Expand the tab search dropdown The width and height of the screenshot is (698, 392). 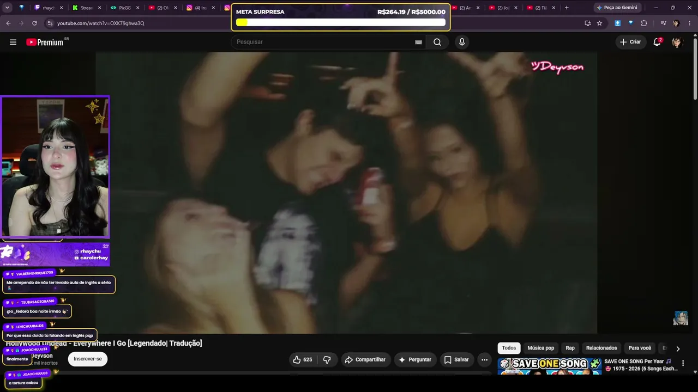pos(7,8)
